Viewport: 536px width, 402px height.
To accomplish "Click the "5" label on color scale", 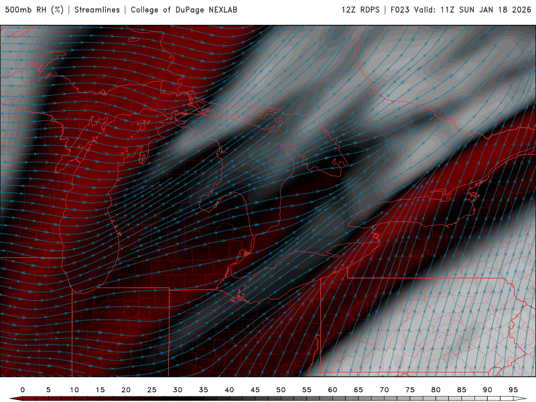I will [x=48, y=390].
